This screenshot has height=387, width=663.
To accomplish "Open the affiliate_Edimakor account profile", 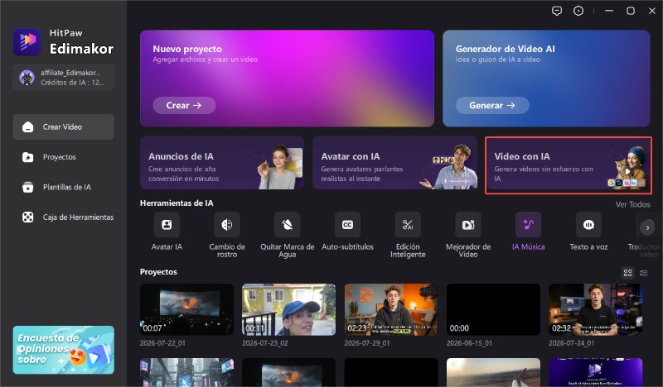I will (x=64, y=78).
